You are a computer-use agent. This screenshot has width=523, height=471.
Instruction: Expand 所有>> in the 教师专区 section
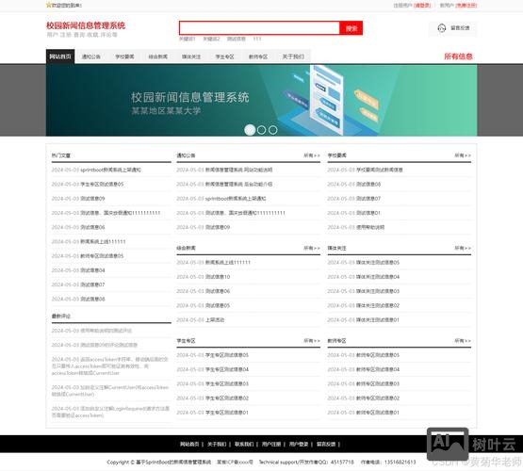pos(463,341)
